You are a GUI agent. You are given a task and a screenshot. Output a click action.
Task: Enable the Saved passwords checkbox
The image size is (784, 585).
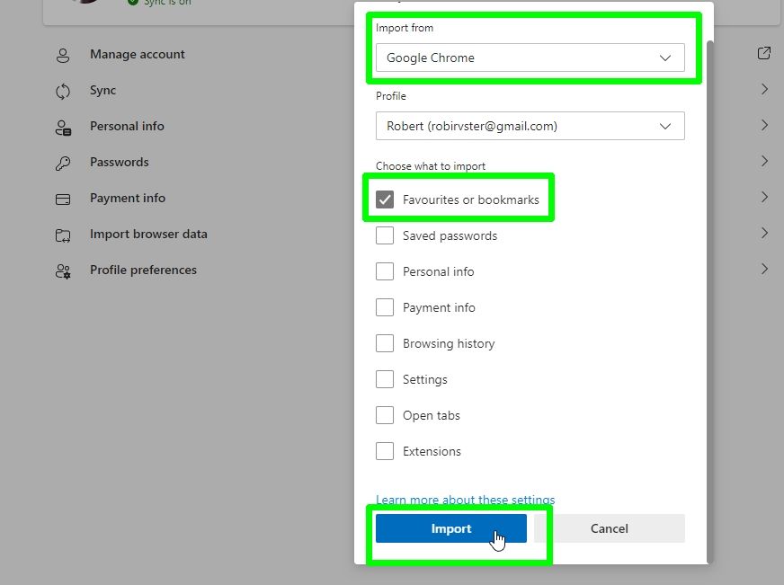point(385,235)
